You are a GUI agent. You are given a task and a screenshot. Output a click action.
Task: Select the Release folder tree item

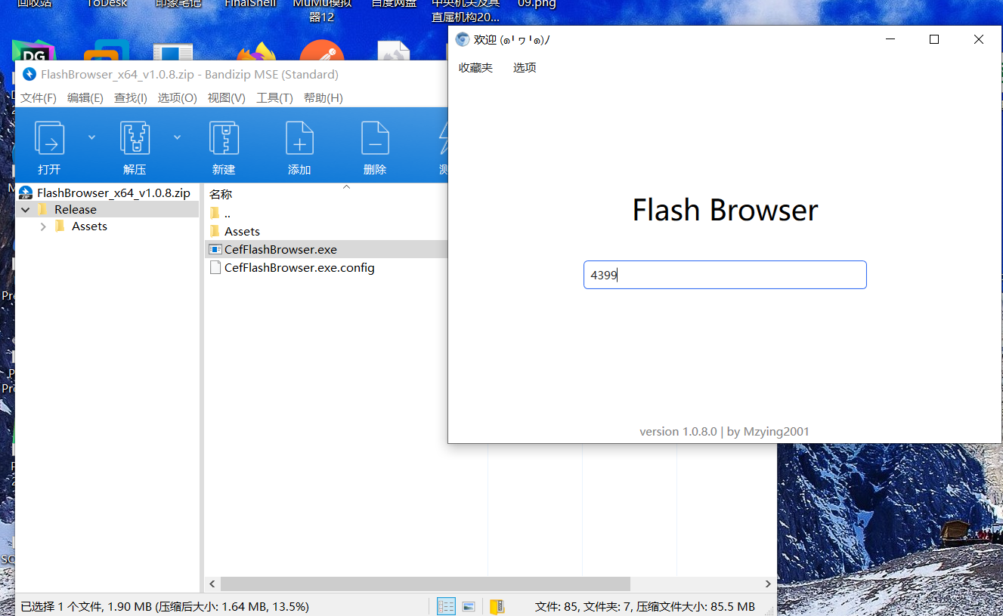pos(76,210)
